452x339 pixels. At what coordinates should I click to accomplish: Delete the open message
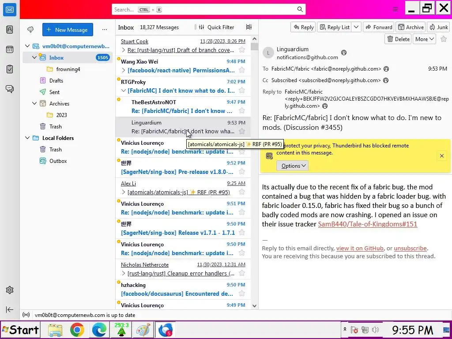point(399,39)
